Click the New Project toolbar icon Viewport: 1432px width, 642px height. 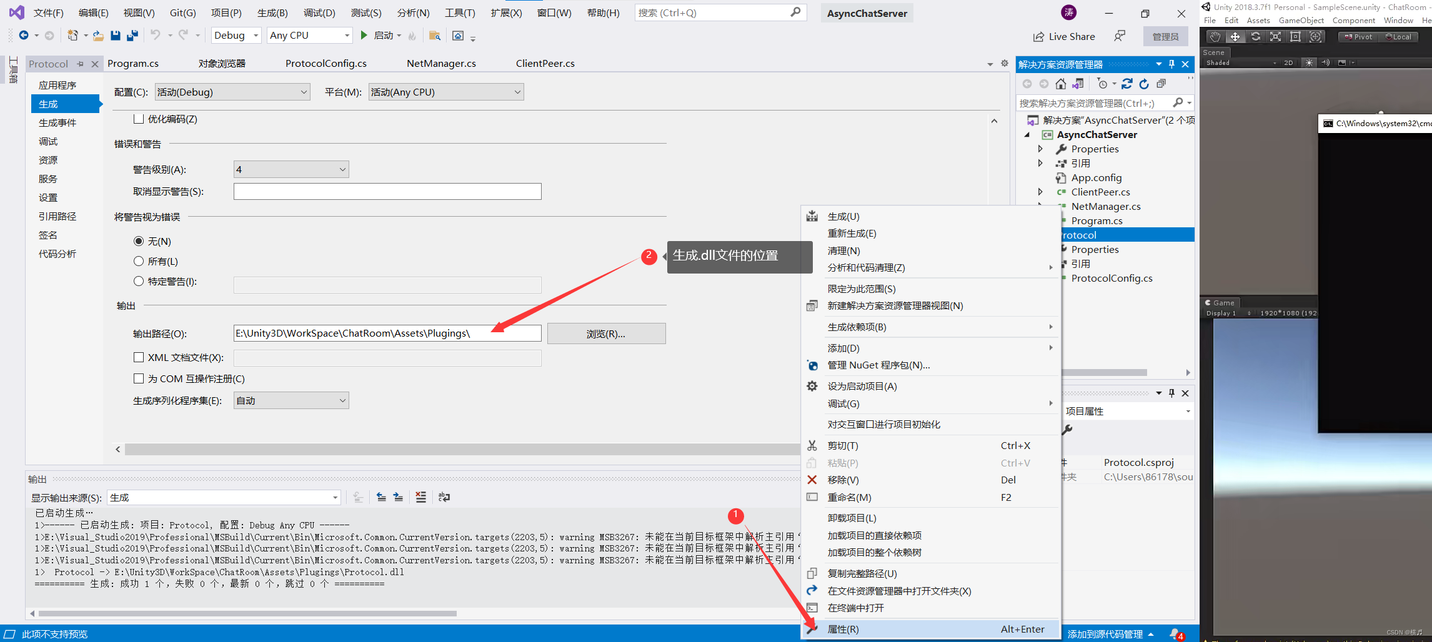point(72,36)
